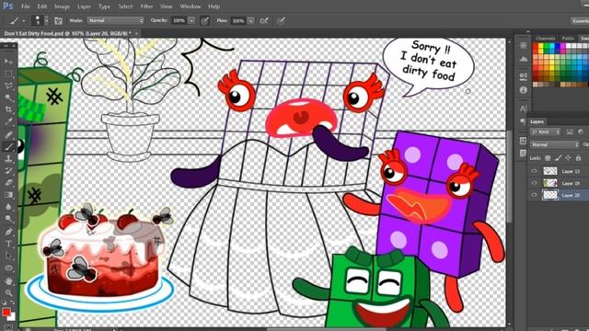Close the Don't Eat Dirty Food.psd document tab
Viewport: 589px width, 331px height.
click(x=137, y=33)
